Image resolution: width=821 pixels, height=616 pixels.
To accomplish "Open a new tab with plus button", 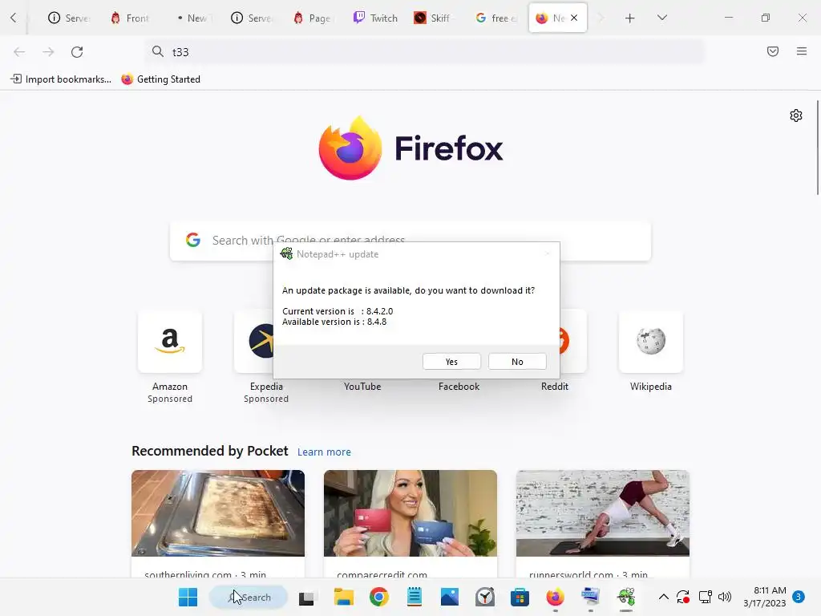I will click(630, 18).
